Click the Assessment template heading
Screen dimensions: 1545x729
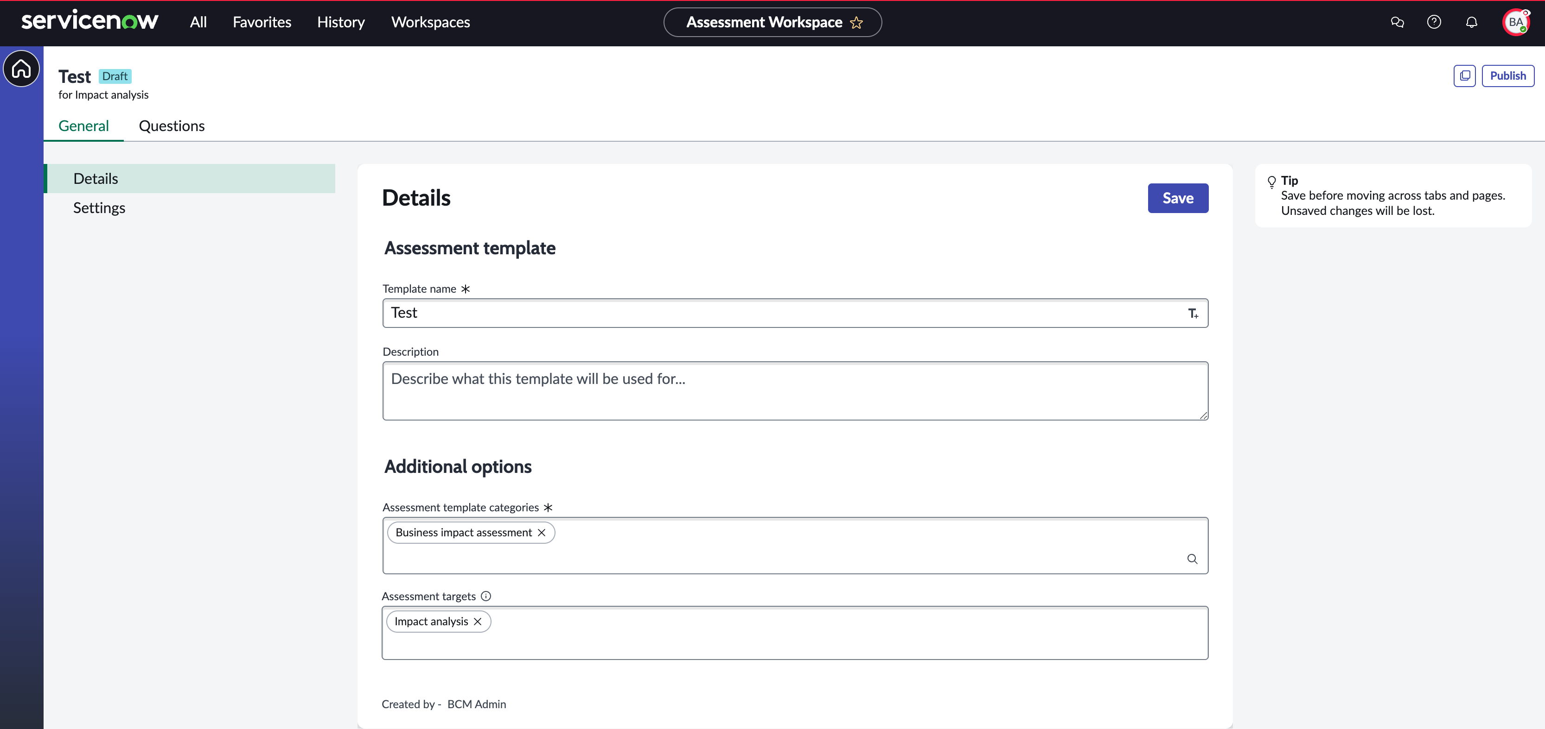pos(470,247)
